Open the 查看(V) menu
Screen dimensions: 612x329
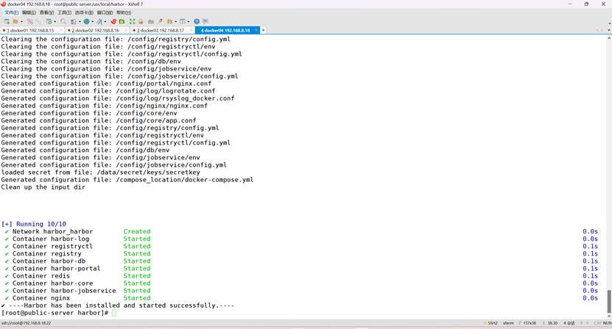point(46,12)
